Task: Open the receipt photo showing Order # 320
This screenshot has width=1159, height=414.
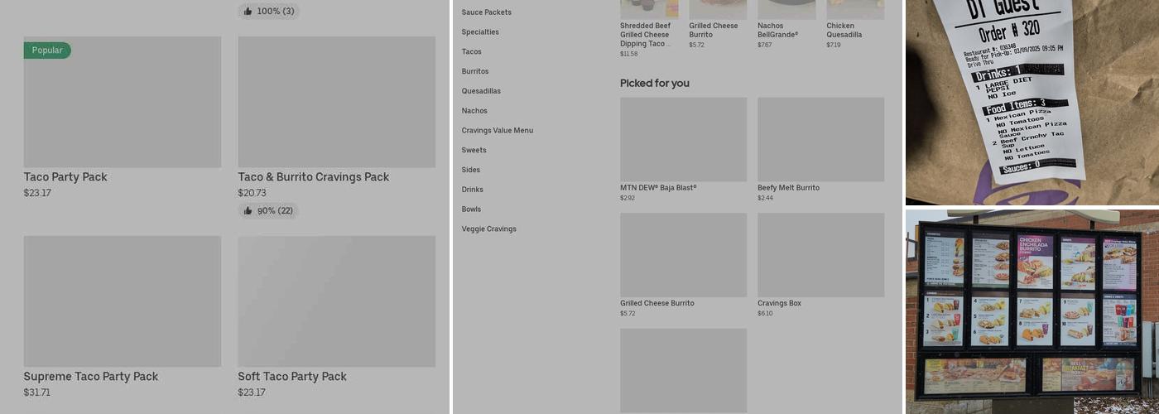Action: [1032, 103]
